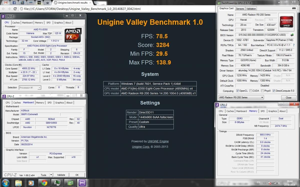Click the Driver Version field in GPU-Z
Image resolution: width=300 pixels, height=187 pixels.
(x=264, y=71)
